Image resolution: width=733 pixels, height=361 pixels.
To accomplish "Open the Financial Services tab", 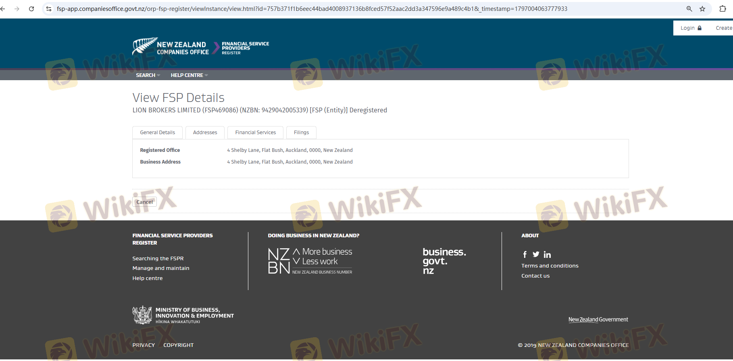I will 255,133.
